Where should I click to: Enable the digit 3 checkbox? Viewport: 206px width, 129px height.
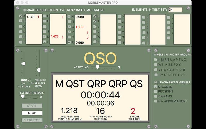pyautogui.click(x=119, y=37)
